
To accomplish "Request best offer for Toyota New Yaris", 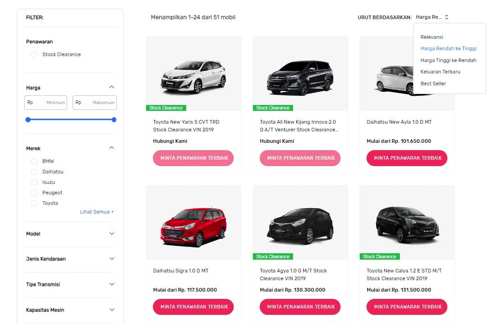I will (x=194, y=158).
